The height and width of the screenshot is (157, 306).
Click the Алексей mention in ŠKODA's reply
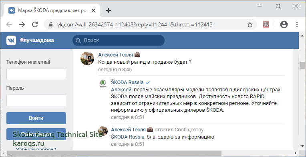(121, 90)
